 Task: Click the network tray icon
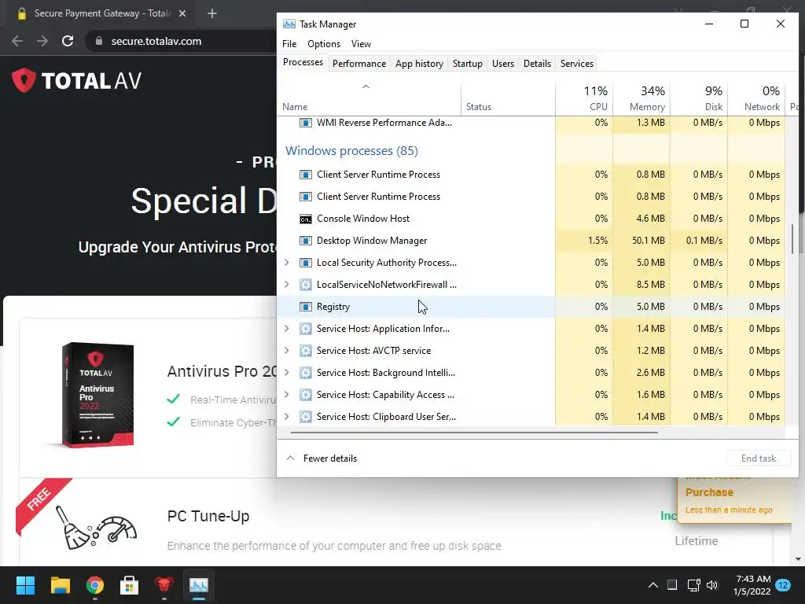tap(693, 585)
